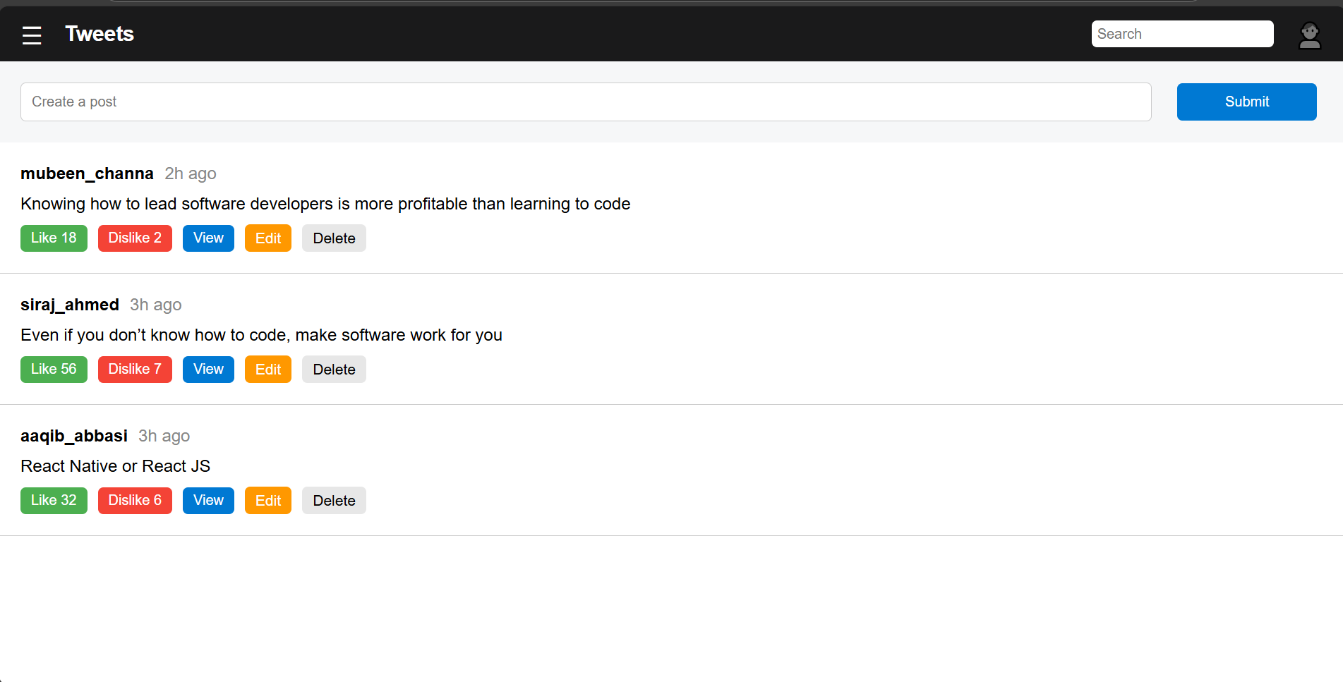Delete siraj_ahmed's post

coord(334,370)
